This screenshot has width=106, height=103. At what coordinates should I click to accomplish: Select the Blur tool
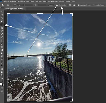pyautogui.click(x=2, y=53)
